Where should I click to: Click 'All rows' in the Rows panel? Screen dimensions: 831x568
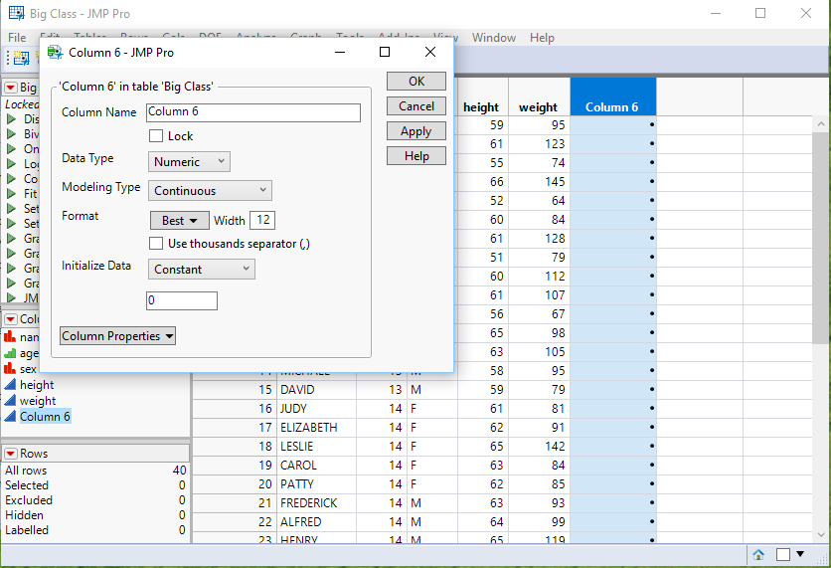point(26,471)
